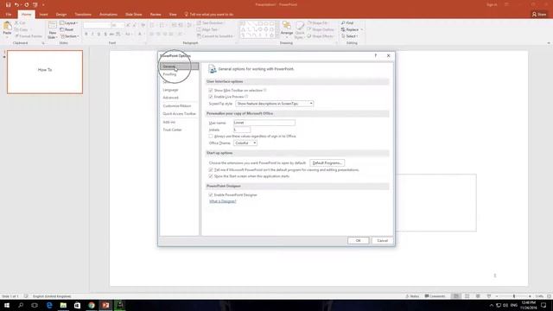553x311 pixels.
Task: Check Always use these values checkbox
Action: point(211,136)
